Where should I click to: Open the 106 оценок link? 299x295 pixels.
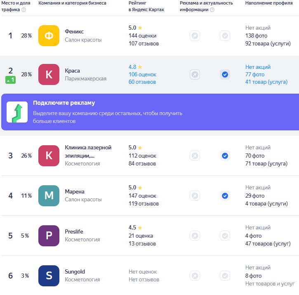click(x=142, y=74)
